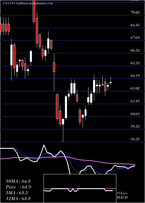Click the 64.19 price axis label
Screen dimensions: 145x203
pos(135,76)
